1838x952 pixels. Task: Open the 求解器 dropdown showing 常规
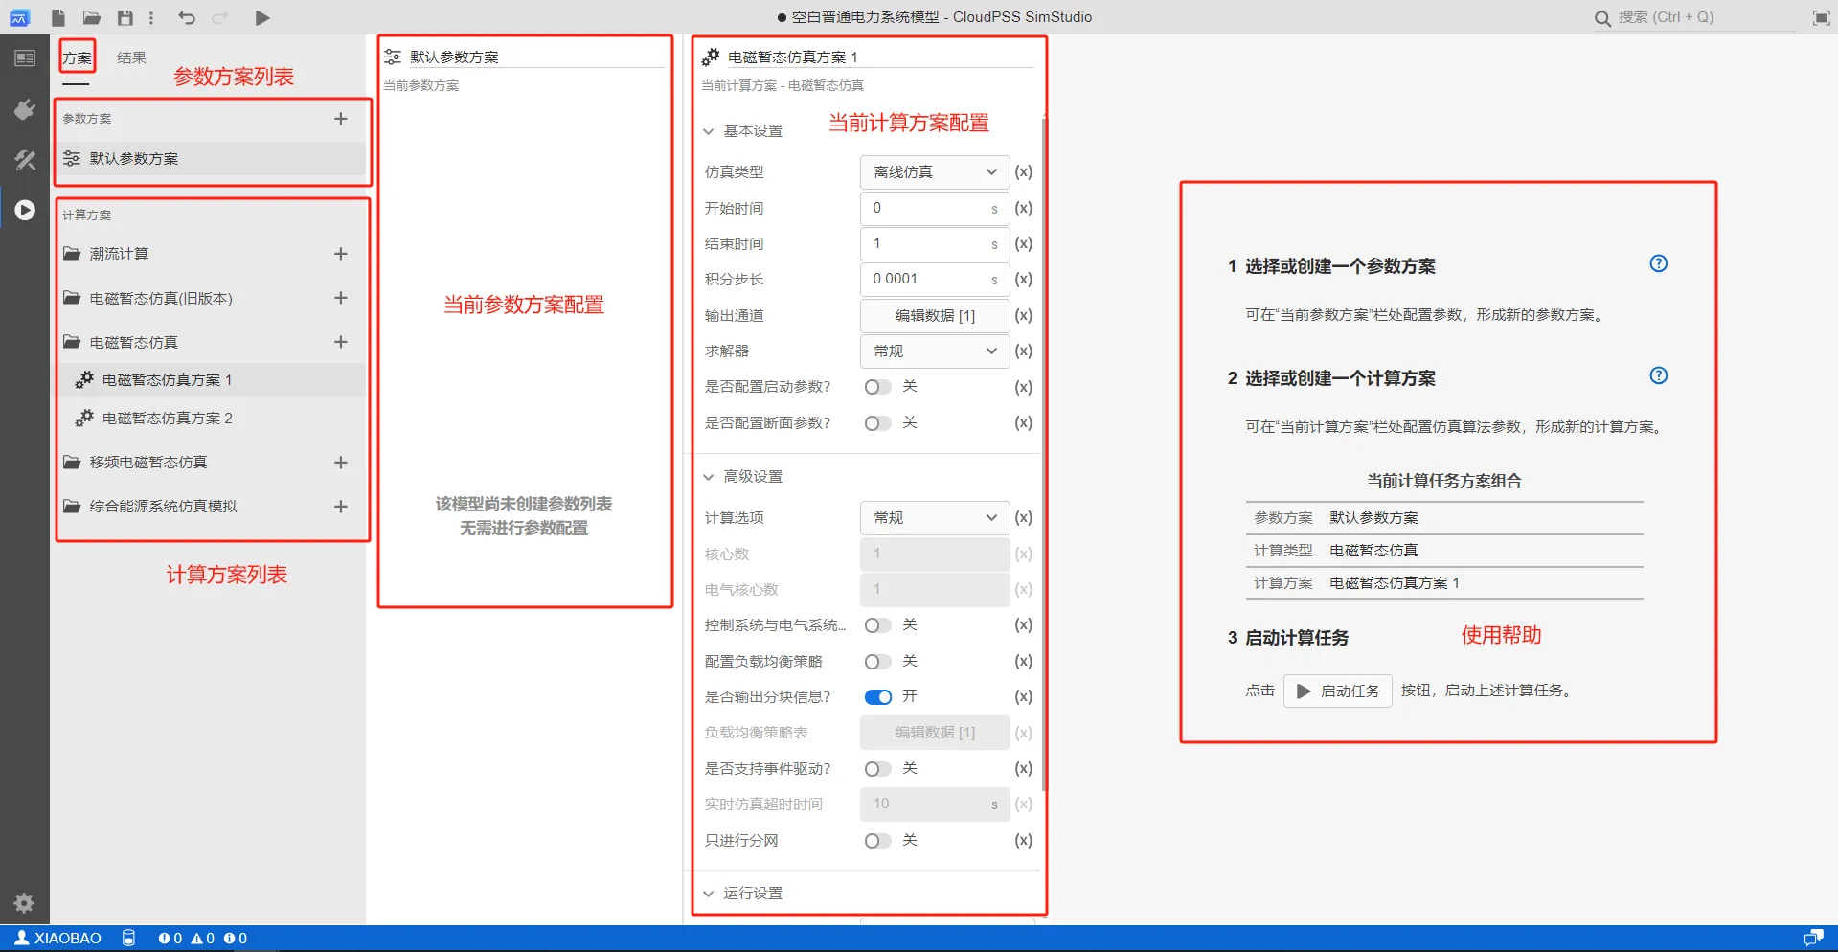coord(935,351)
